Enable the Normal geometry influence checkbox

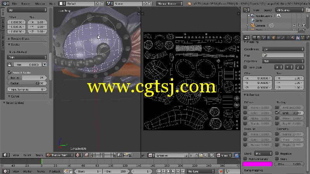(x=277, y=134)
